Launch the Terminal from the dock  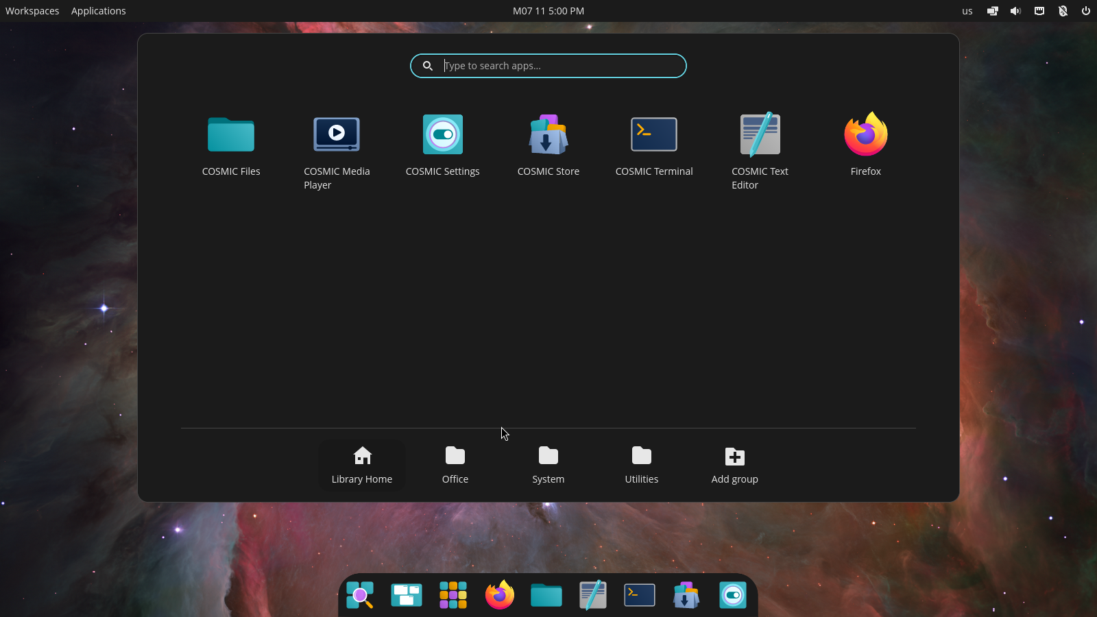[639, 595]
